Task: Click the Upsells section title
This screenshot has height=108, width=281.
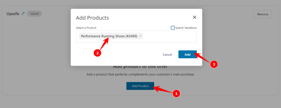Action: 13,14
